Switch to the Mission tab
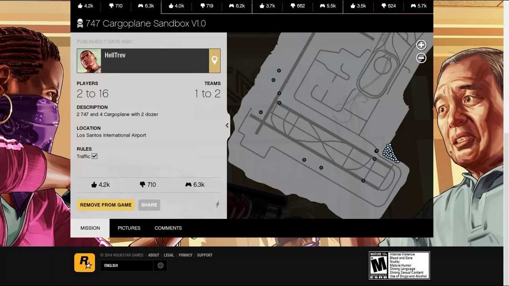The image size is (509, 286). point(90,228)
